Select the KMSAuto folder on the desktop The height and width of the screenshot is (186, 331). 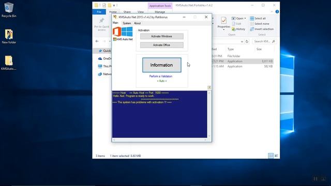pyautogui.click(x=9, y=63)
